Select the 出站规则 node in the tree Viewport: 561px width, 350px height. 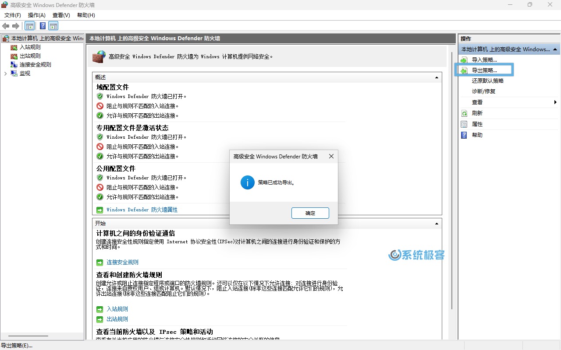click(x=29, y=56)
